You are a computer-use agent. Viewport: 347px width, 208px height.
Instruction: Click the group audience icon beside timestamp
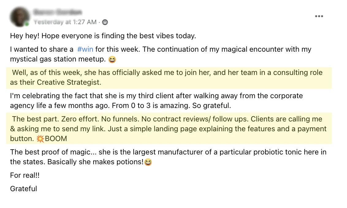(105, 22)
